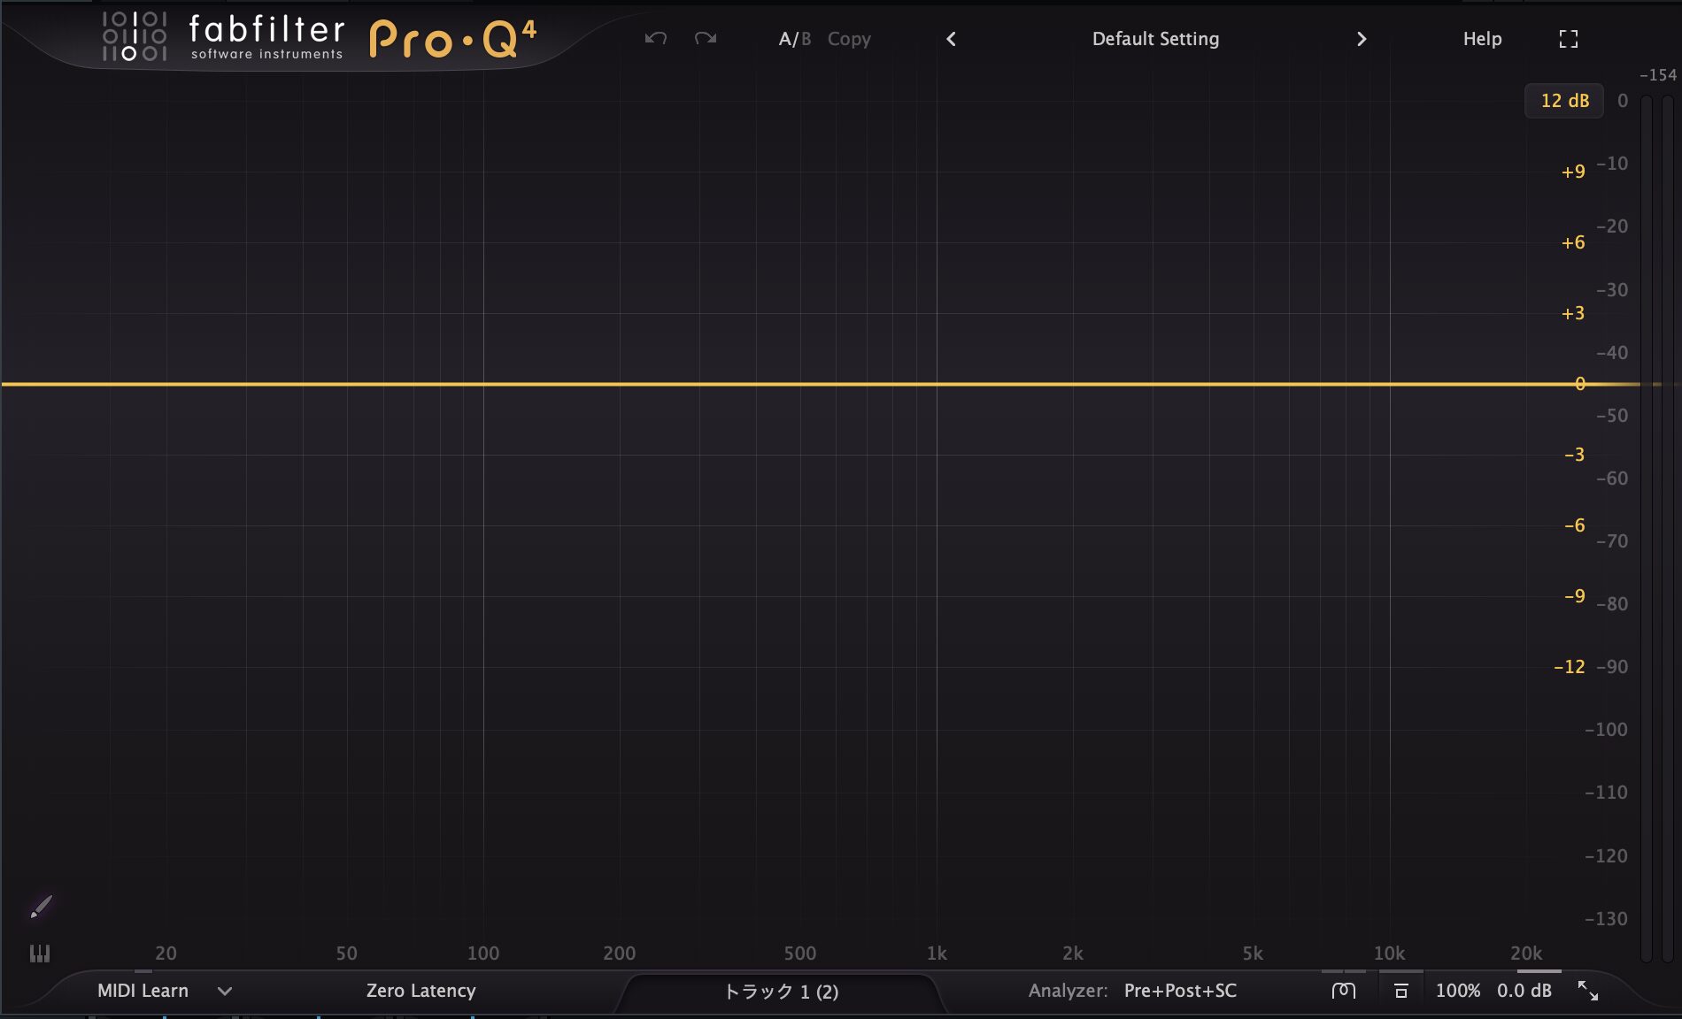The width and height of the screenshot is (1682, 1019).
Task: Select the トラック 1 (2) instance tab
Action: [781, 992]
